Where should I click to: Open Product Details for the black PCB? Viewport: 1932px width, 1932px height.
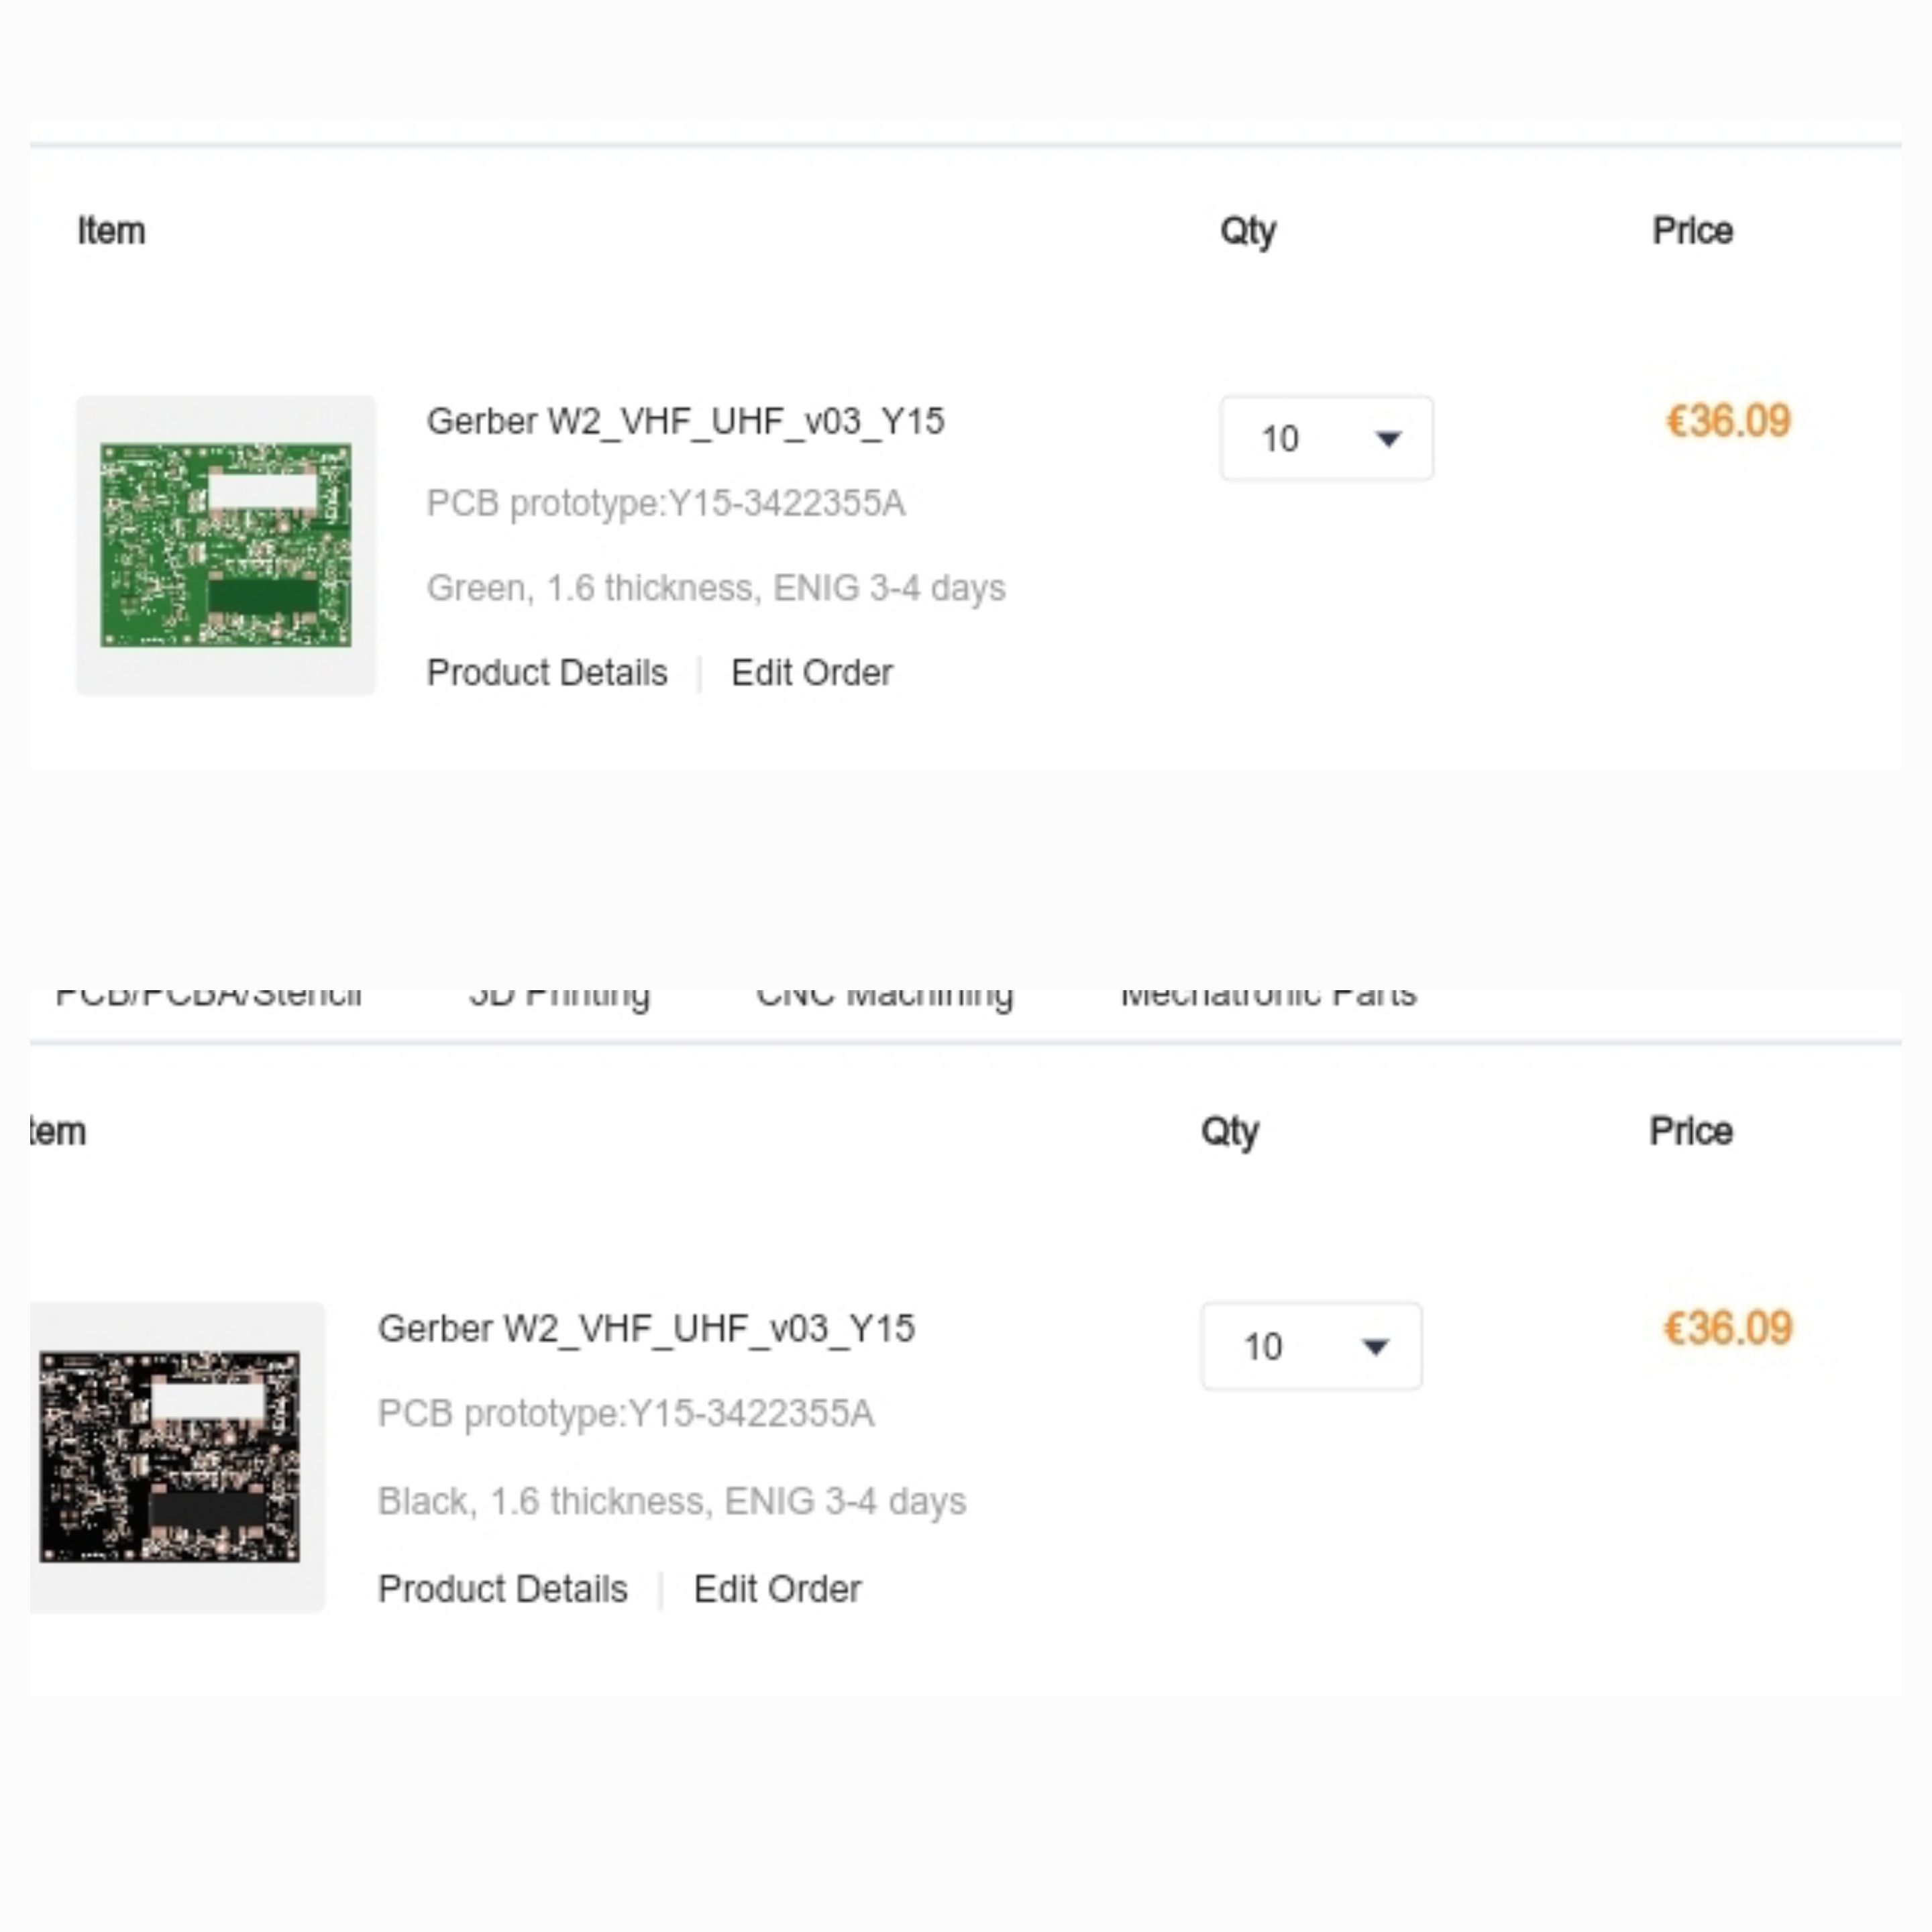[x=503, y=1589]
